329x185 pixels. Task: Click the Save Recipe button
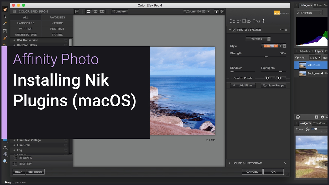tap(273, 85)
